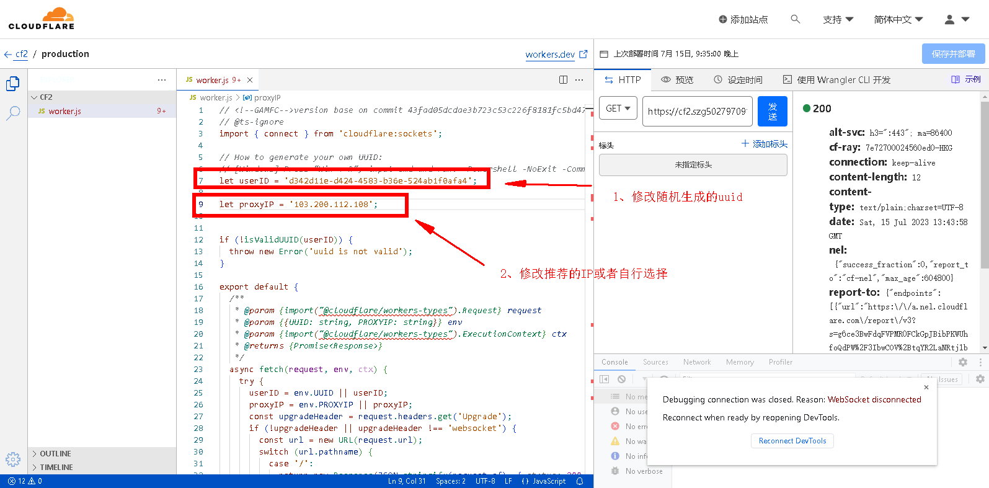Click No verbose filter row
Screen dimensions: 989x488
pos(634,471)
